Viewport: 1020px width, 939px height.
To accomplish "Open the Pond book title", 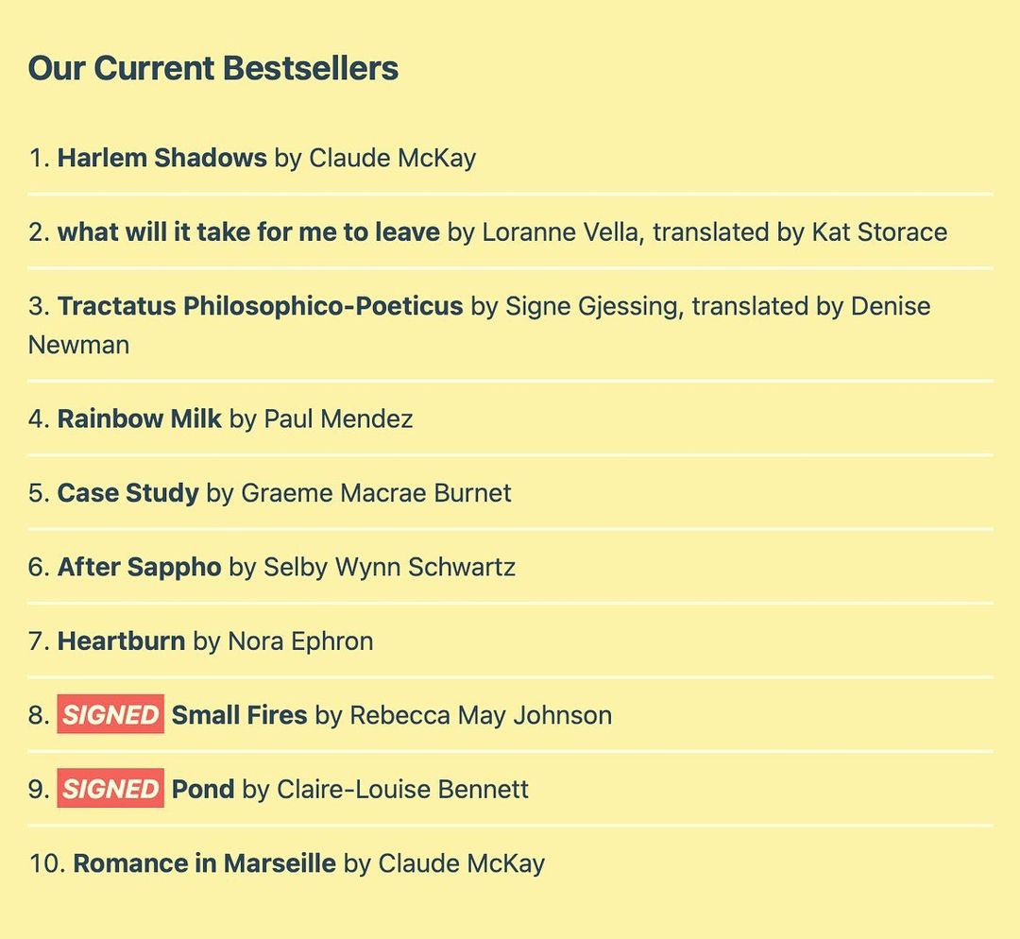I will point(202,789).
